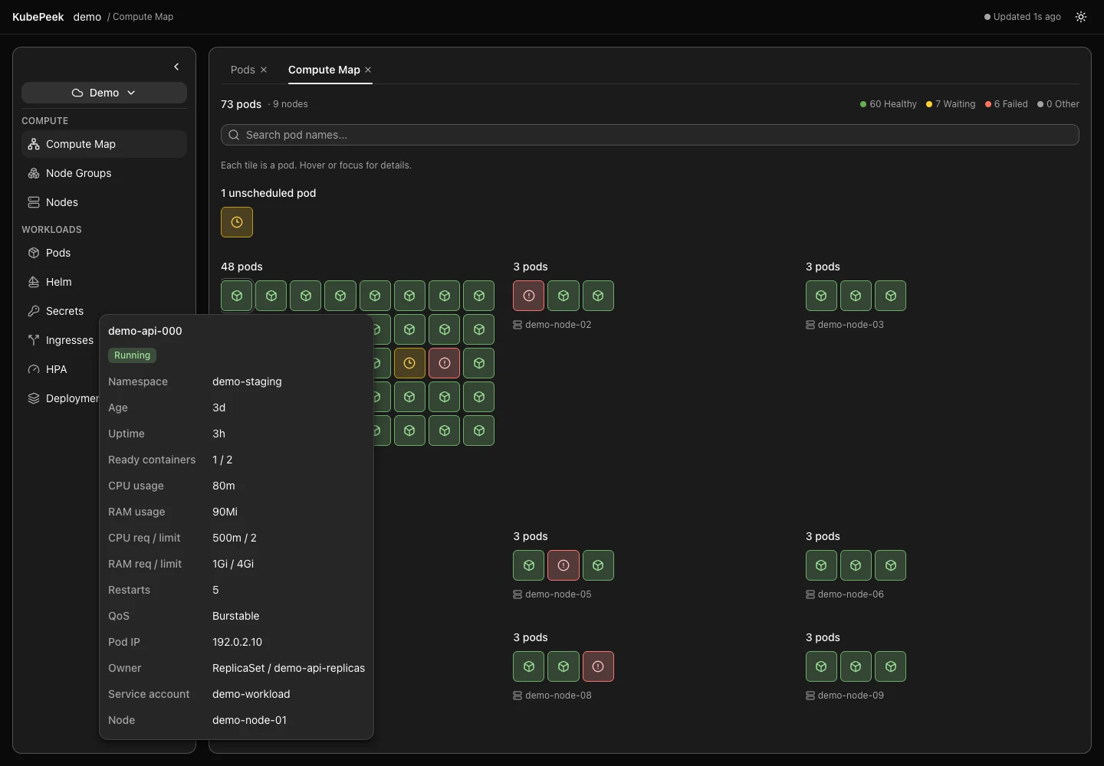The height and width of the screenshot is (766, 1104).
Task: Select the unscheduled waiting pod tile
Action: click(237, 222)
